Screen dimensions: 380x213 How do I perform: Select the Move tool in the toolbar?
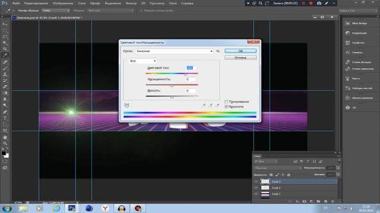[x=5, y=24]
